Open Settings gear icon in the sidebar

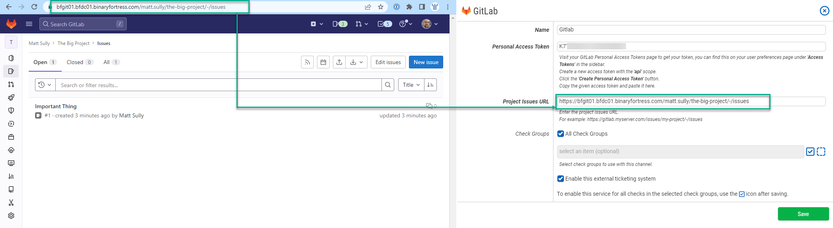pyautogui.click(x=11, y=216)
